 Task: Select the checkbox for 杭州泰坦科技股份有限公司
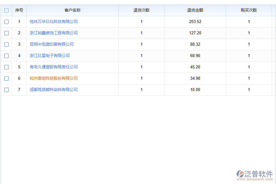point(6,78)
